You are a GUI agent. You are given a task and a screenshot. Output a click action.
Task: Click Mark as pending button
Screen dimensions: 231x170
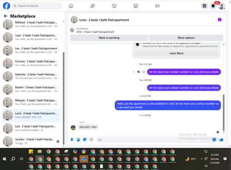[109, 38]
